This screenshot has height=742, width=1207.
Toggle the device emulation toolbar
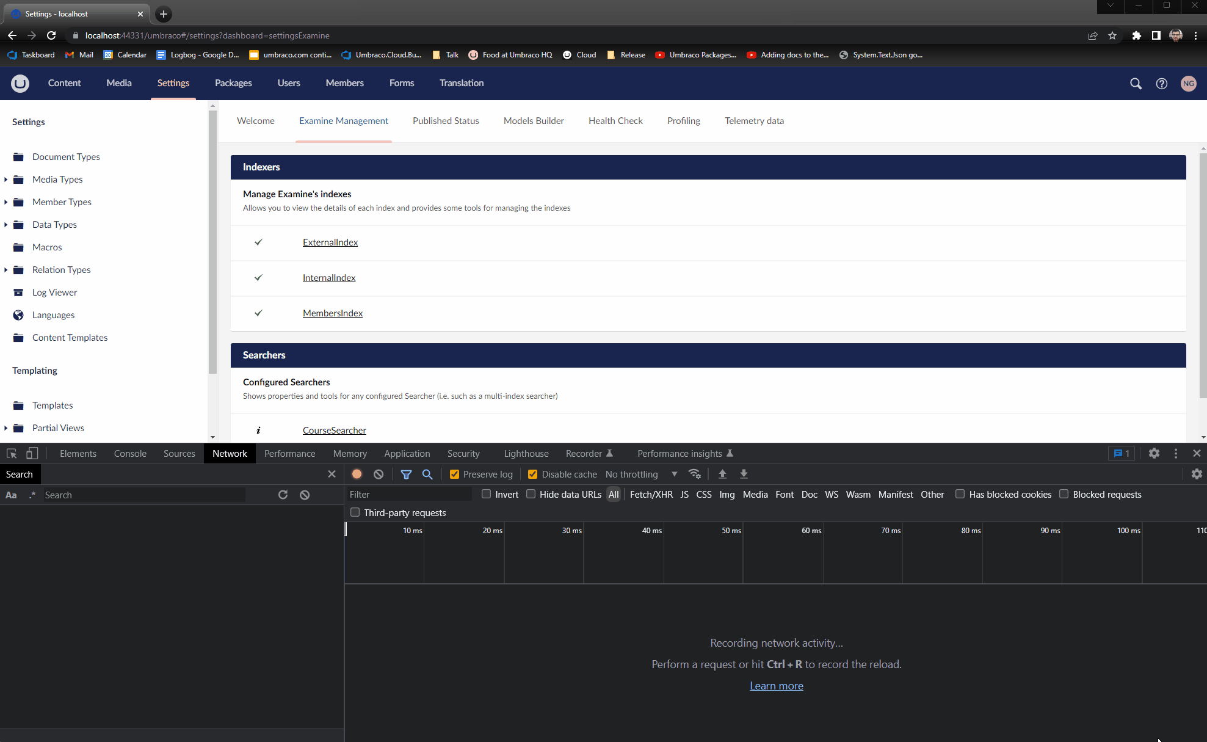point(32,453)
